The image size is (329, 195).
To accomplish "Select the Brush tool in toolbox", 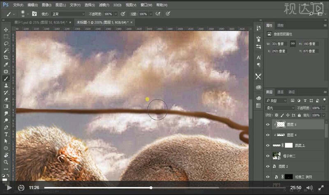I will click(6, 79).
